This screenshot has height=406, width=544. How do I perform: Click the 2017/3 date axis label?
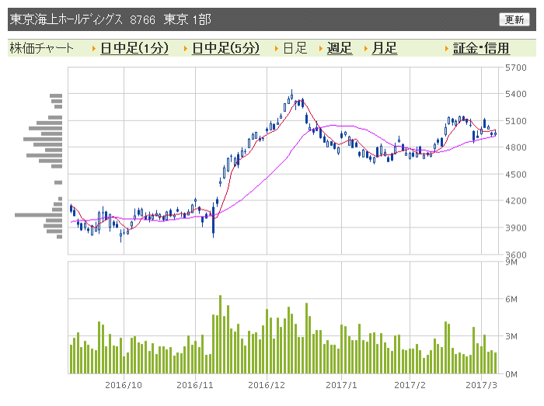point(481,385)
